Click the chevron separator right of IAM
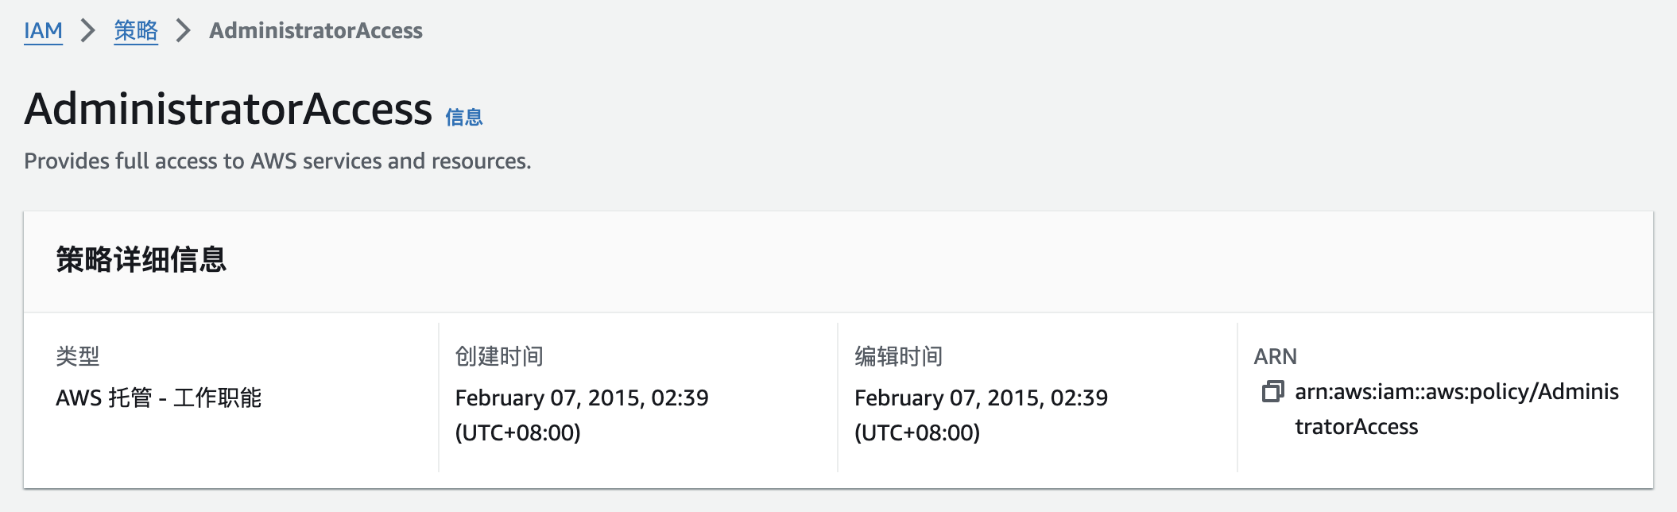Screen dimensions: 1677x512 pyautogui.click(x=88, y=31)
